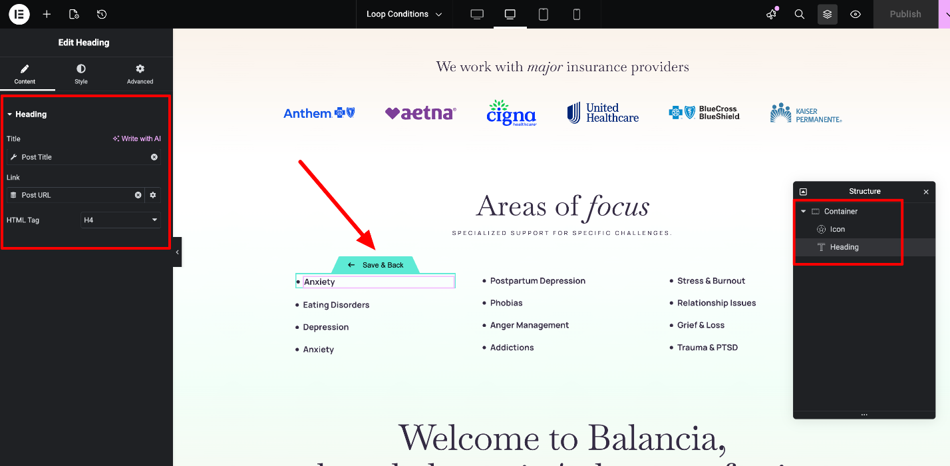Click the Cigna Healthcare logo

[511, 113]
